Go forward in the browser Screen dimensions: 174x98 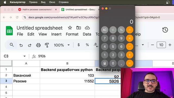pos(11,17)
